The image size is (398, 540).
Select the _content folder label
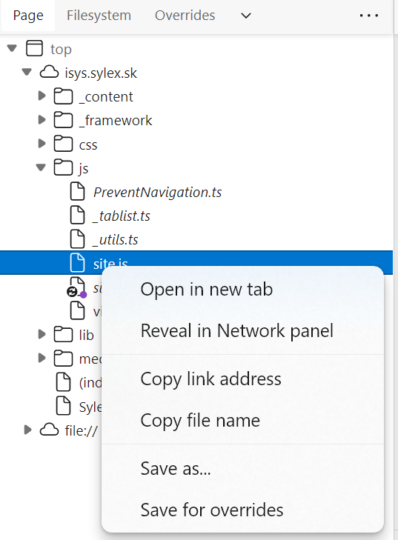pyautogui.click(x=106, y=97)
